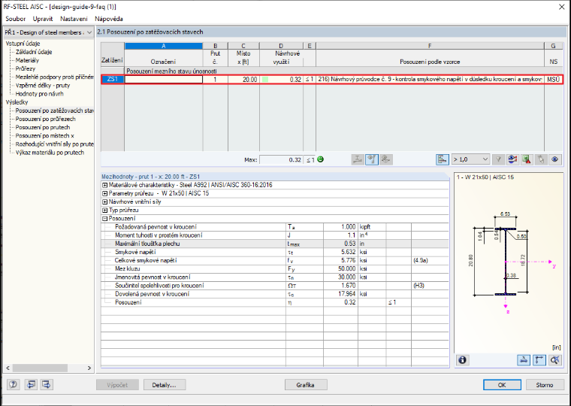
Task: Click the Detaily... button
Action: (x=165, y=385)
